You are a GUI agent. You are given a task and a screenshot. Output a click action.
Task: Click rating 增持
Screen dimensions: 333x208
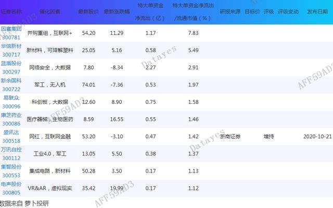(x=268, y=137)
